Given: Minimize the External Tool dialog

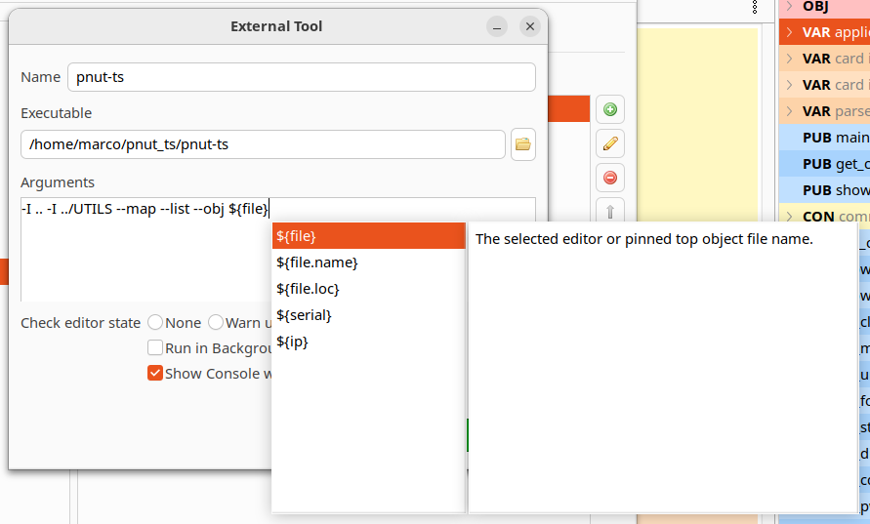Looking at the screenshot, I should click(x=497, y=26).
